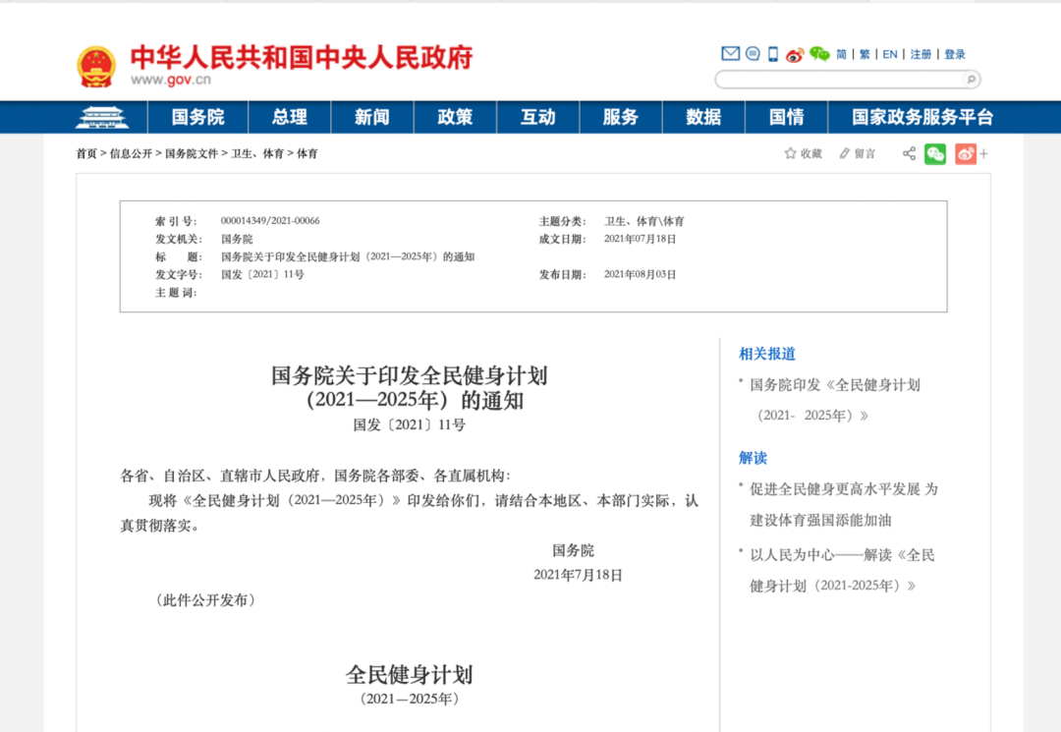The width and height of the screenshot is (1061, 732).
Task: Click the magnifier search icon
Action: (971, 80)
